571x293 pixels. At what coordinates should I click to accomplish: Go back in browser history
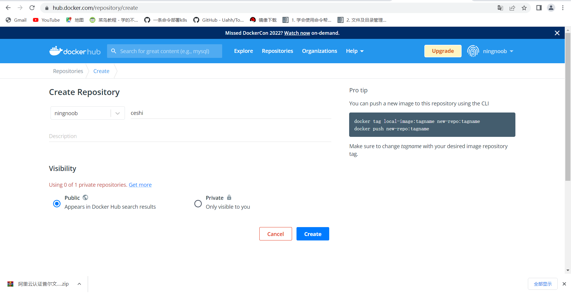8,8
